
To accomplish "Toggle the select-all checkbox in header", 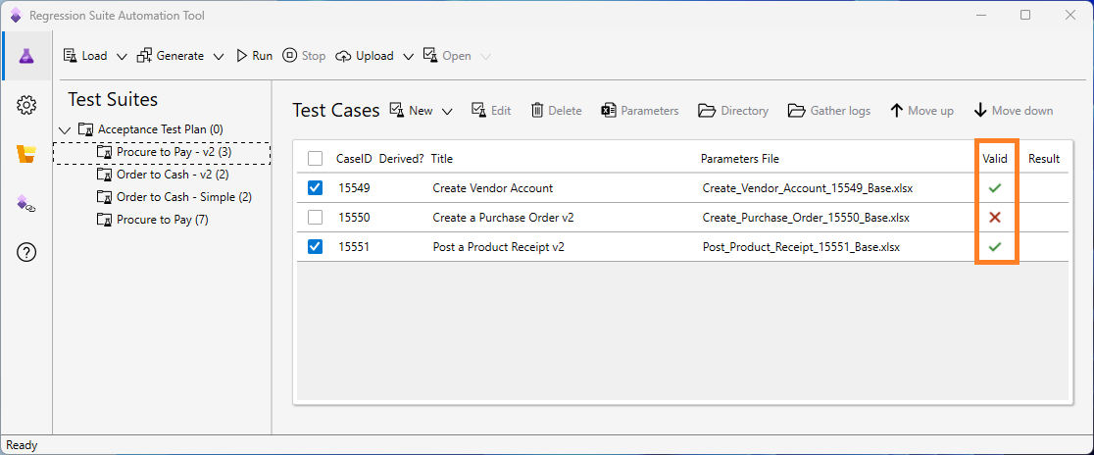I will [315, 159].
